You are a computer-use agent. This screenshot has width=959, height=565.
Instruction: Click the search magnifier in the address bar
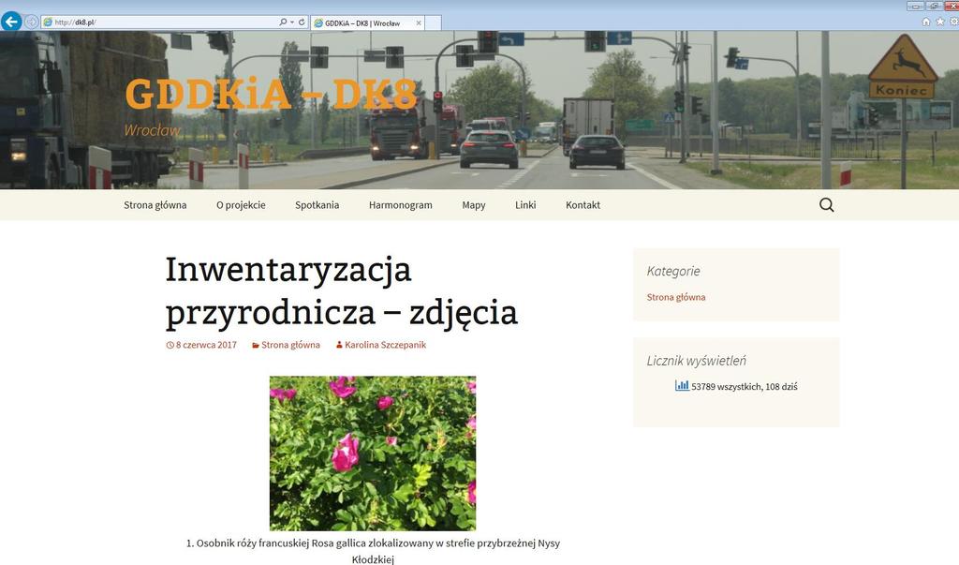click(283, 22)
